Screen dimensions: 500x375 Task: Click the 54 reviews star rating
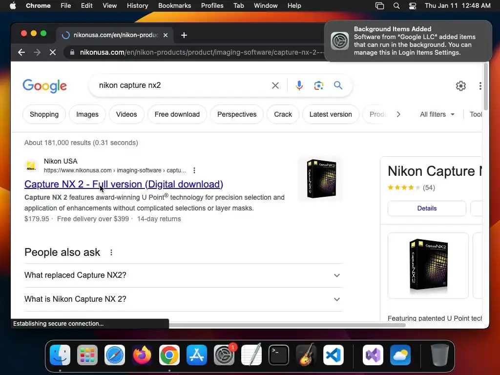pos(411,187)
